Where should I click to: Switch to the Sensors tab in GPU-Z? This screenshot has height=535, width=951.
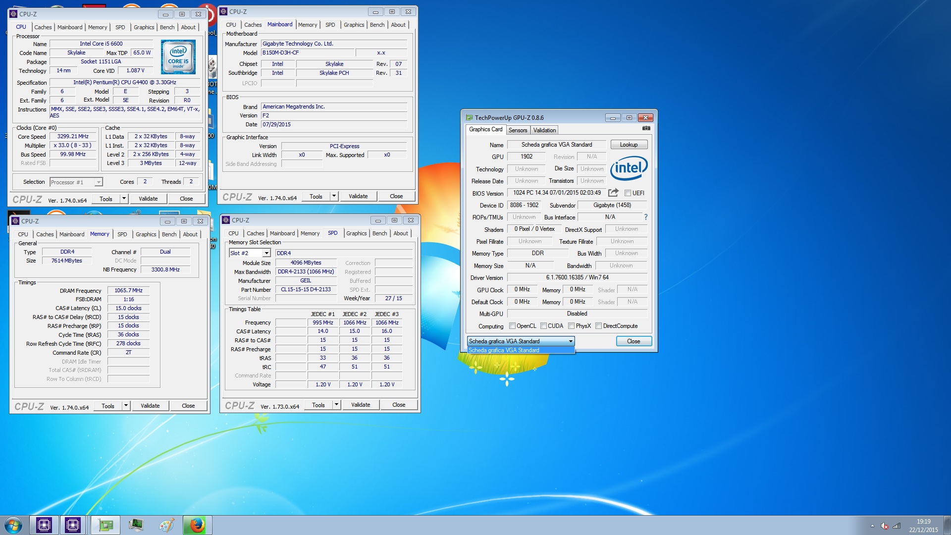point(518,130)
